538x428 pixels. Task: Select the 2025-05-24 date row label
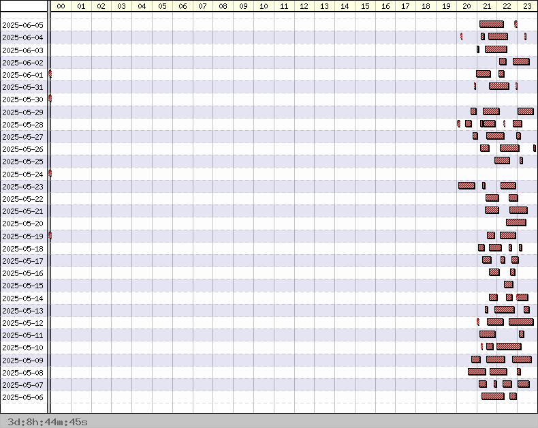(x=23, y=174)
